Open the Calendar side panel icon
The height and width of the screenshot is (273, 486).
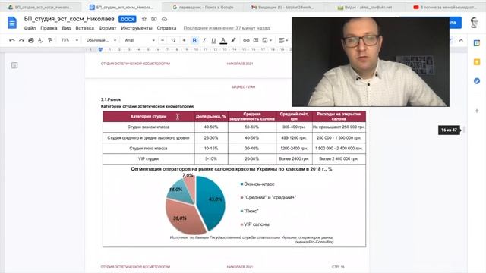tap(477, 43)
